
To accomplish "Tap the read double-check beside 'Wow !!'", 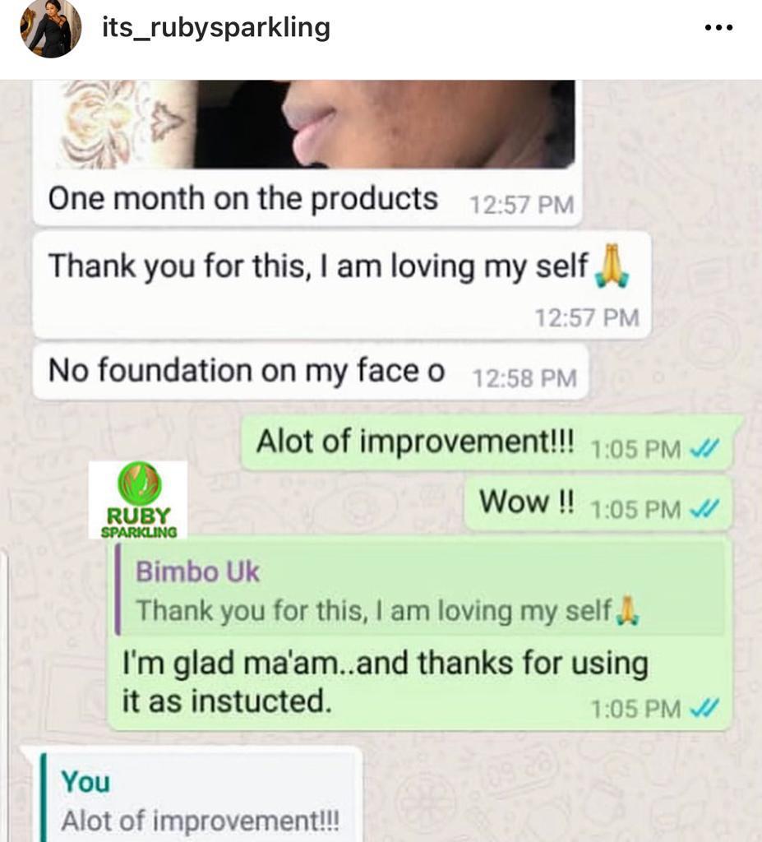I will (704, 509).
